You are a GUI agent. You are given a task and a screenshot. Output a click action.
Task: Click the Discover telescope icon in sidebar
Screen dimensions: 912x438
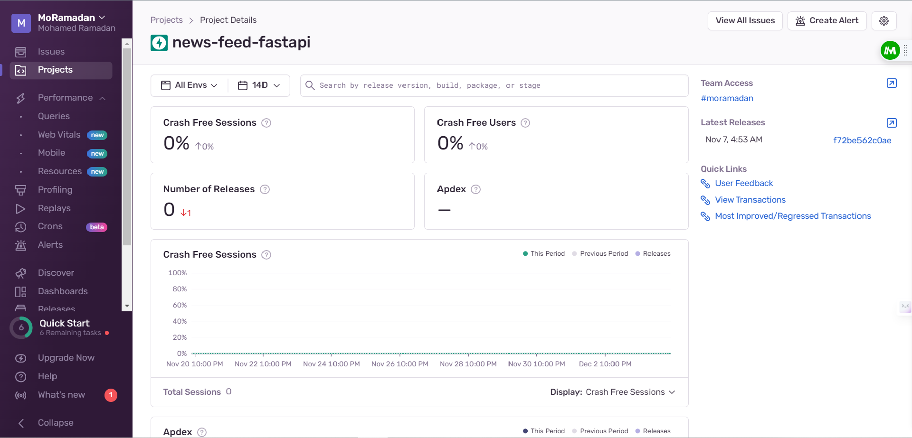(20, 273)
